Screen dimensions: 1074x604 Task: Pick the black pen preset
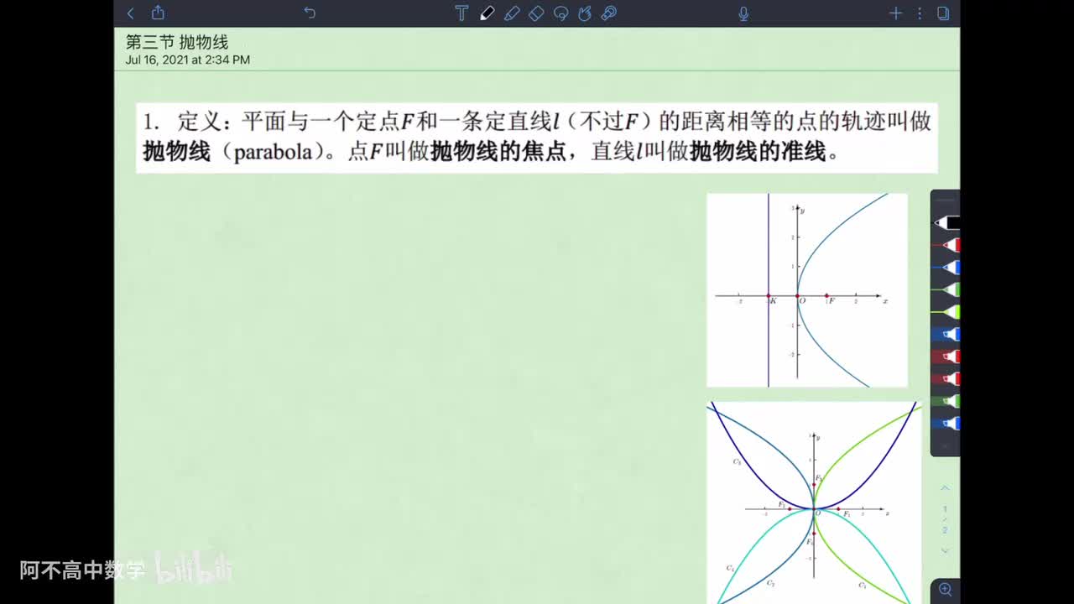(x=946, y=223)
